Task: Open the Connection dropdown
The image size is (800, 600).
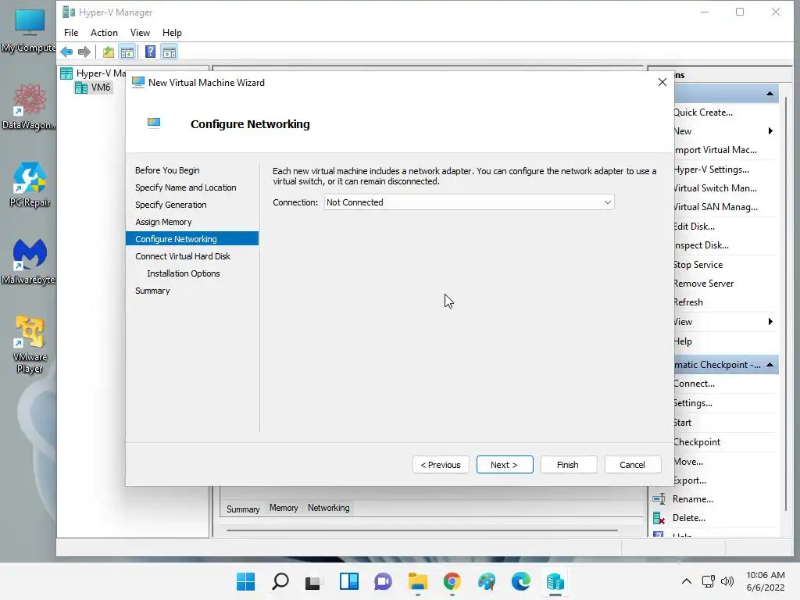Action: (x=469, y=202)
